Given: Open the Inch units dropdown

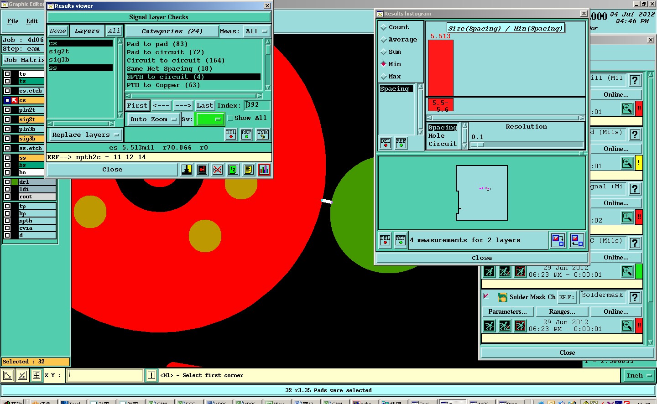Looking at the screenshot, I should click(x=639, y=376).
